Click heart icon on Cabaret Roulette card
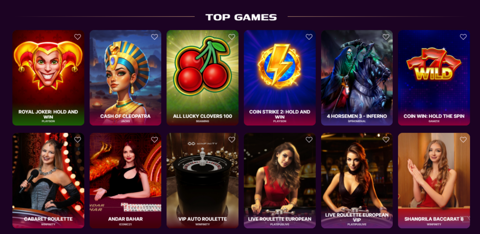Viewport: 480px width, 234px height. 78,139
